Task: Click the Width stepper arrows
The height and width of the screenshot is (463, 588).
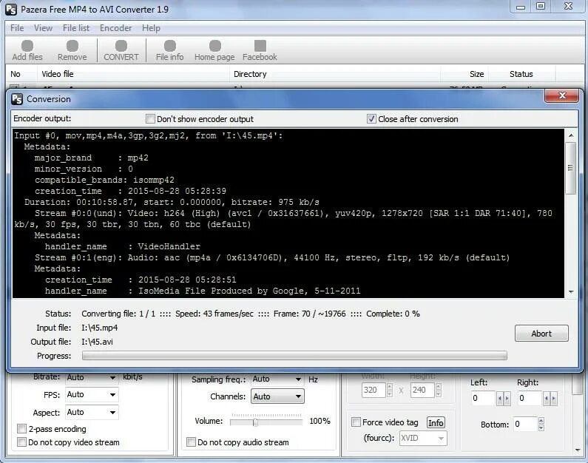Action: pos(390,390)
